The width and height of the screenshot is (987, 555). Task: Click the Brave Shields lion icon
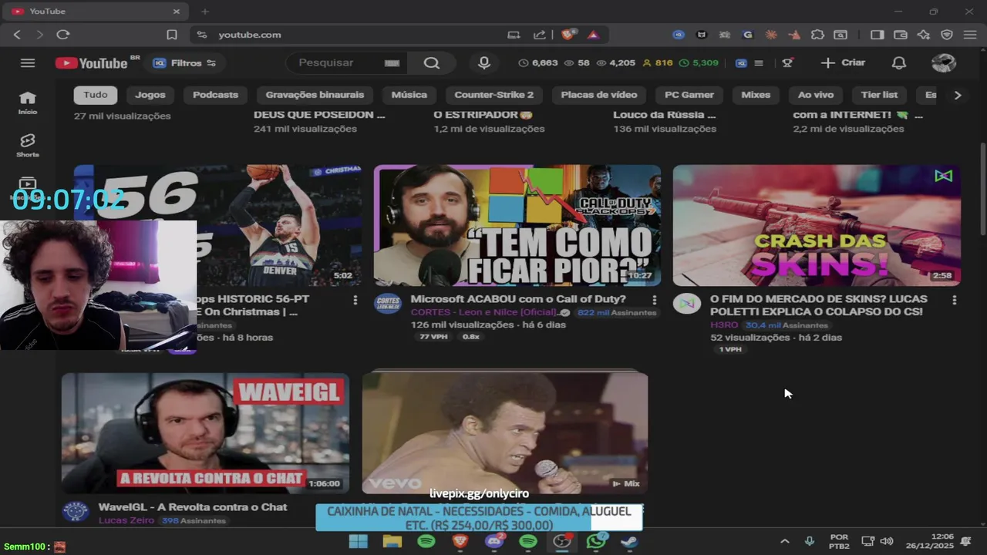click(569, 35)
